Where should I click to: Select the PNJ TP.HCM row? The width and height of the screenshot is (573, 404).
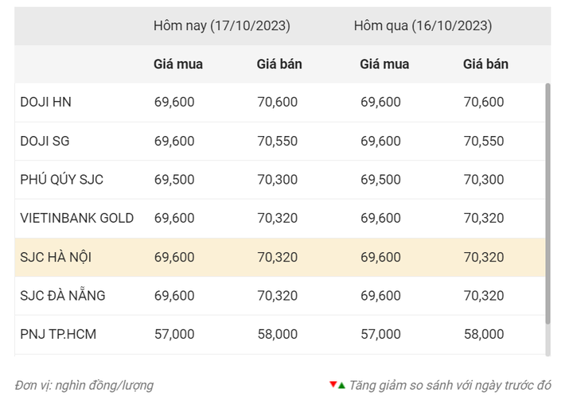(x=280, y=335)
